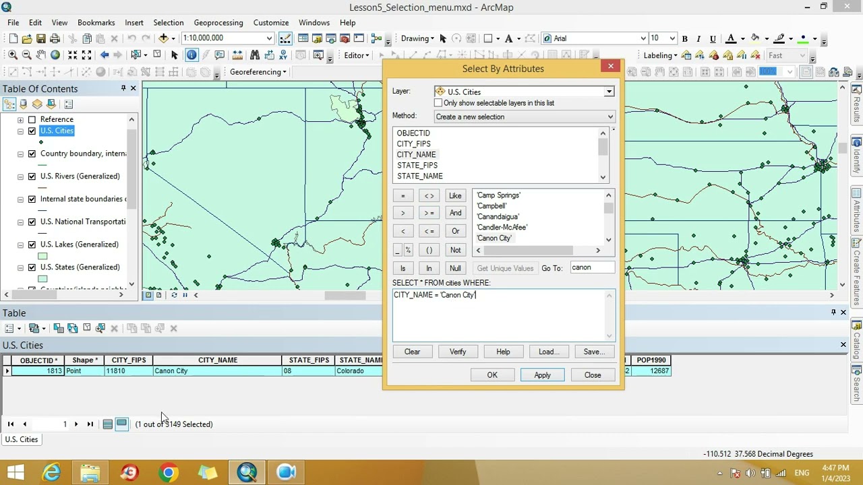
Task: Open the Layer dropdown showing U.S. Cities
Action: (609, 92)
